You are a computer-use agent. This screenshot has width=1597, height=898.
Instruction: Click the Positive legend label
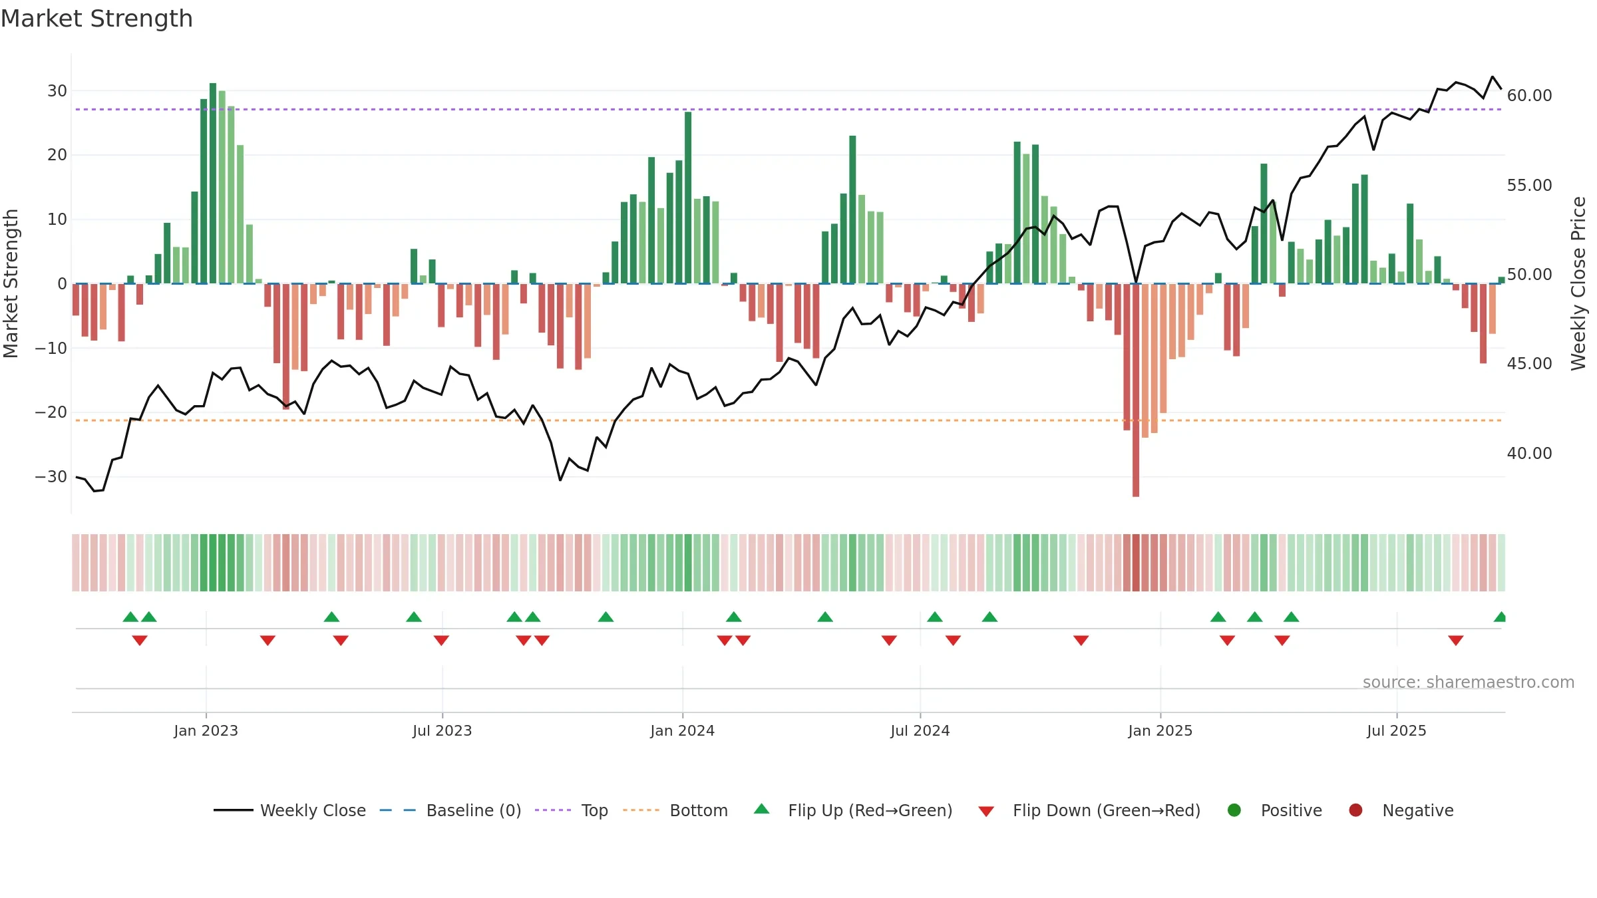tap(1291, 810)
